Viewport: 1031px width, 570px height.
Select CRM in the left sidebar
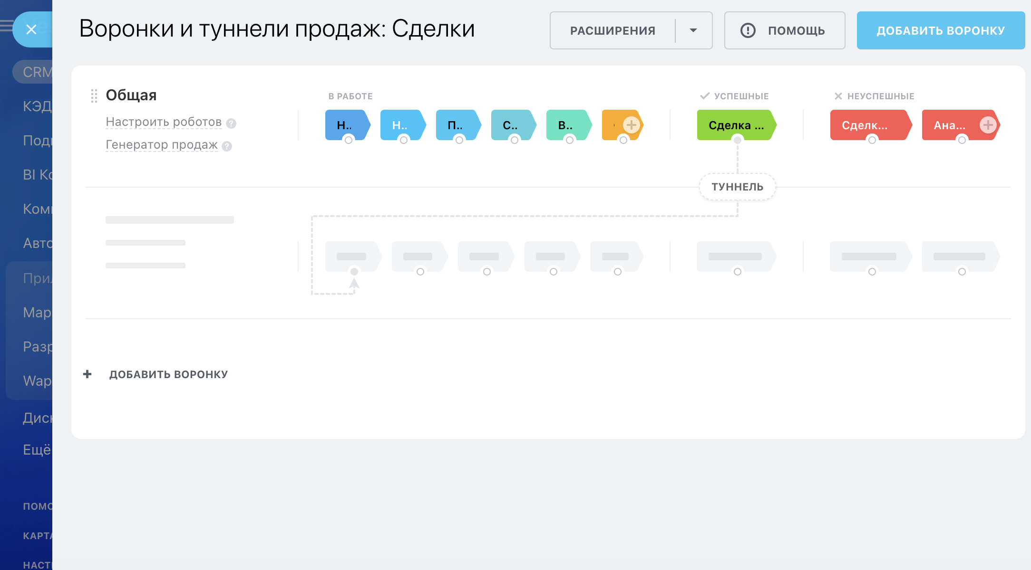(36, 72)
